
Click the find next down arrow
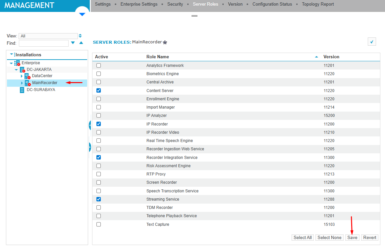(73, 43)
